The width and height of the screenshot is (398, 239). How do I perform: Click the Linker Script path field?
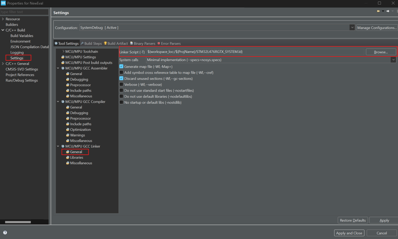[x=255, y=52]
